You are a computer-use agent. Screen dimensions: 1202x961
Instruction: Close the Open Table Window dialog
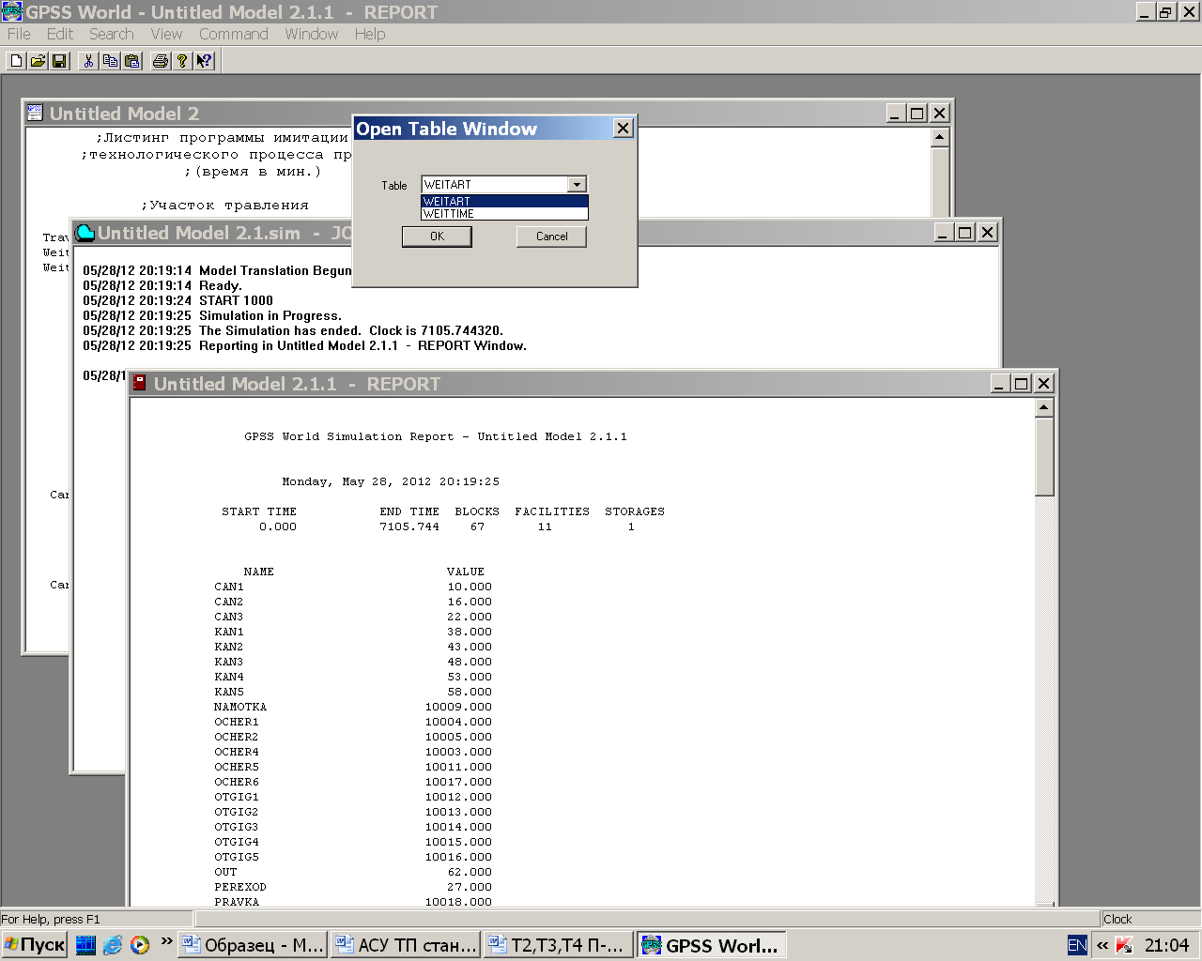[623, 128]
